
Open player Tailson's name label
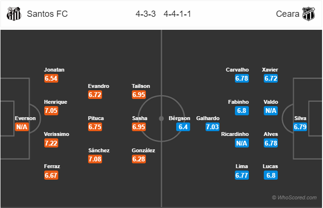[141, 86]
